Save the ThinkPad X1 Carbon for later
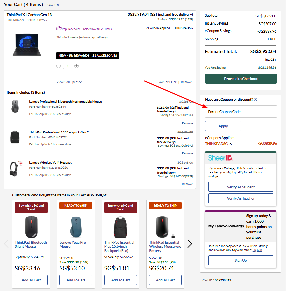 point(167,82)
